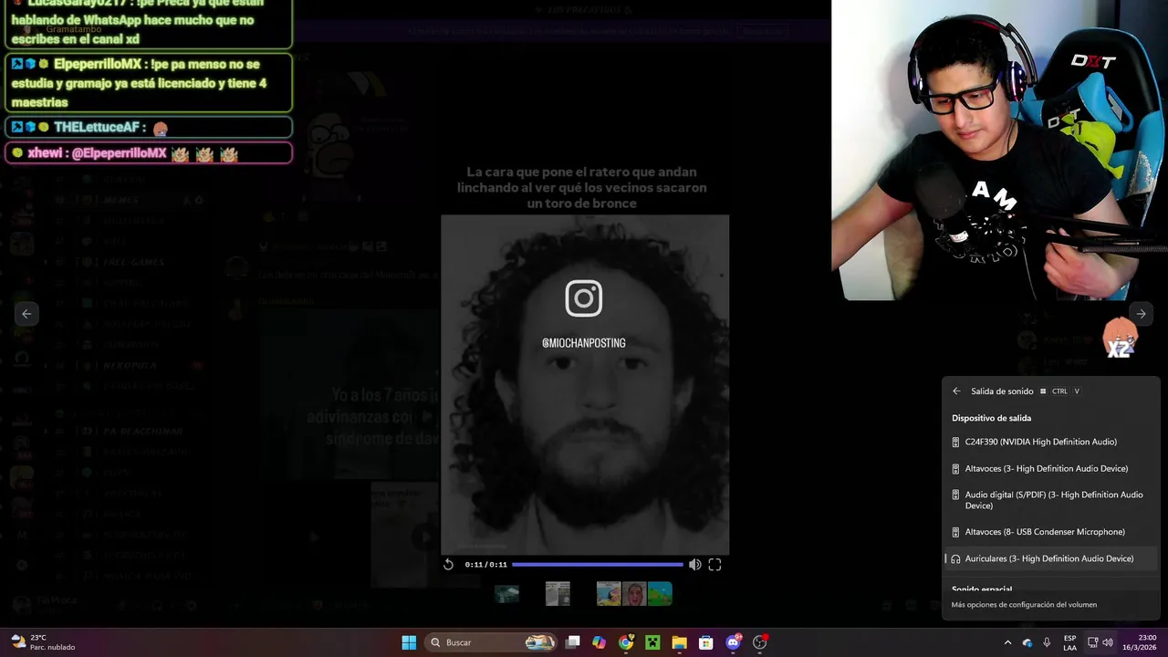Click the taskbar volume speaker icon
The height and width of the screenshot is (657, 1168).
1108,642
